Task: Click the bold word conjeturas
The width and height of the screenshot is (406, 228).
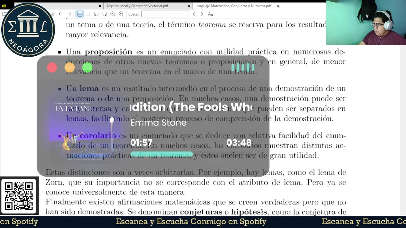Action: (201, 212)
